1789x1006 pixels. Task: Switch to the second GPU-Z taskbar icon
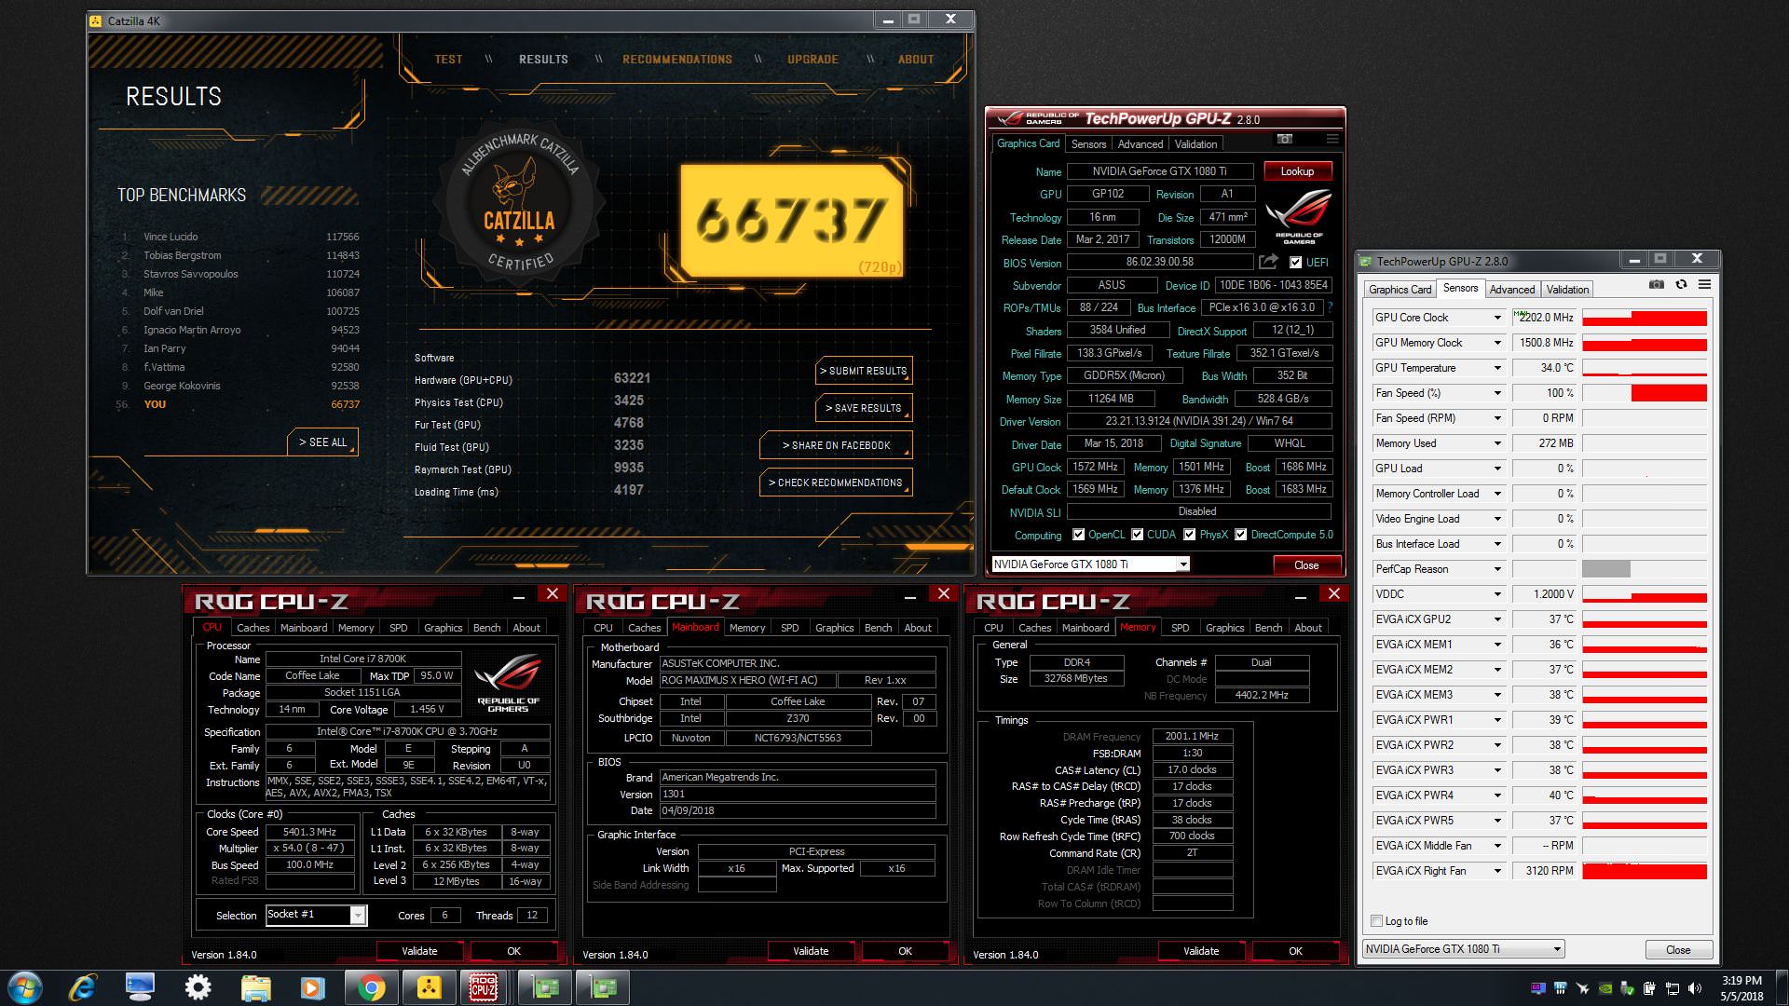[603, 987]
